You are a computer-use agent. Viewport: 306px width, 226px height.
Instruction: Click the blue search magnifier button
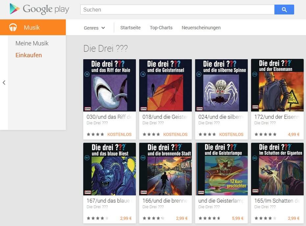click(x=284, y=10)
